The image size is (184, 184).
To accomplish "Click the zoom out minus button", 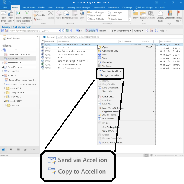I will [x=156, y=155].
